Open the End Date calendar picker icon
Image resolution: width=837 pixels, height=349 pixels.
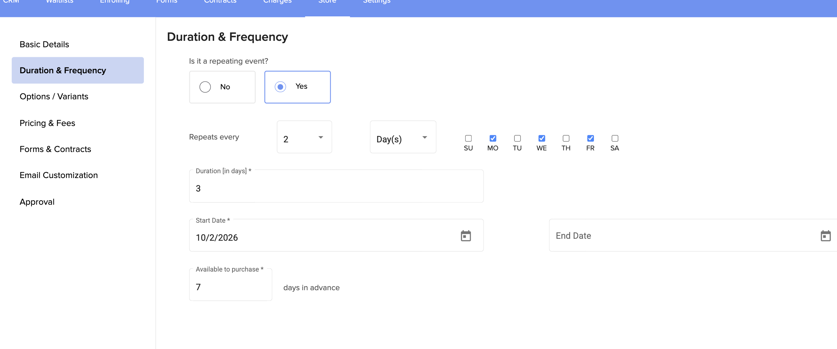[825, 236]
